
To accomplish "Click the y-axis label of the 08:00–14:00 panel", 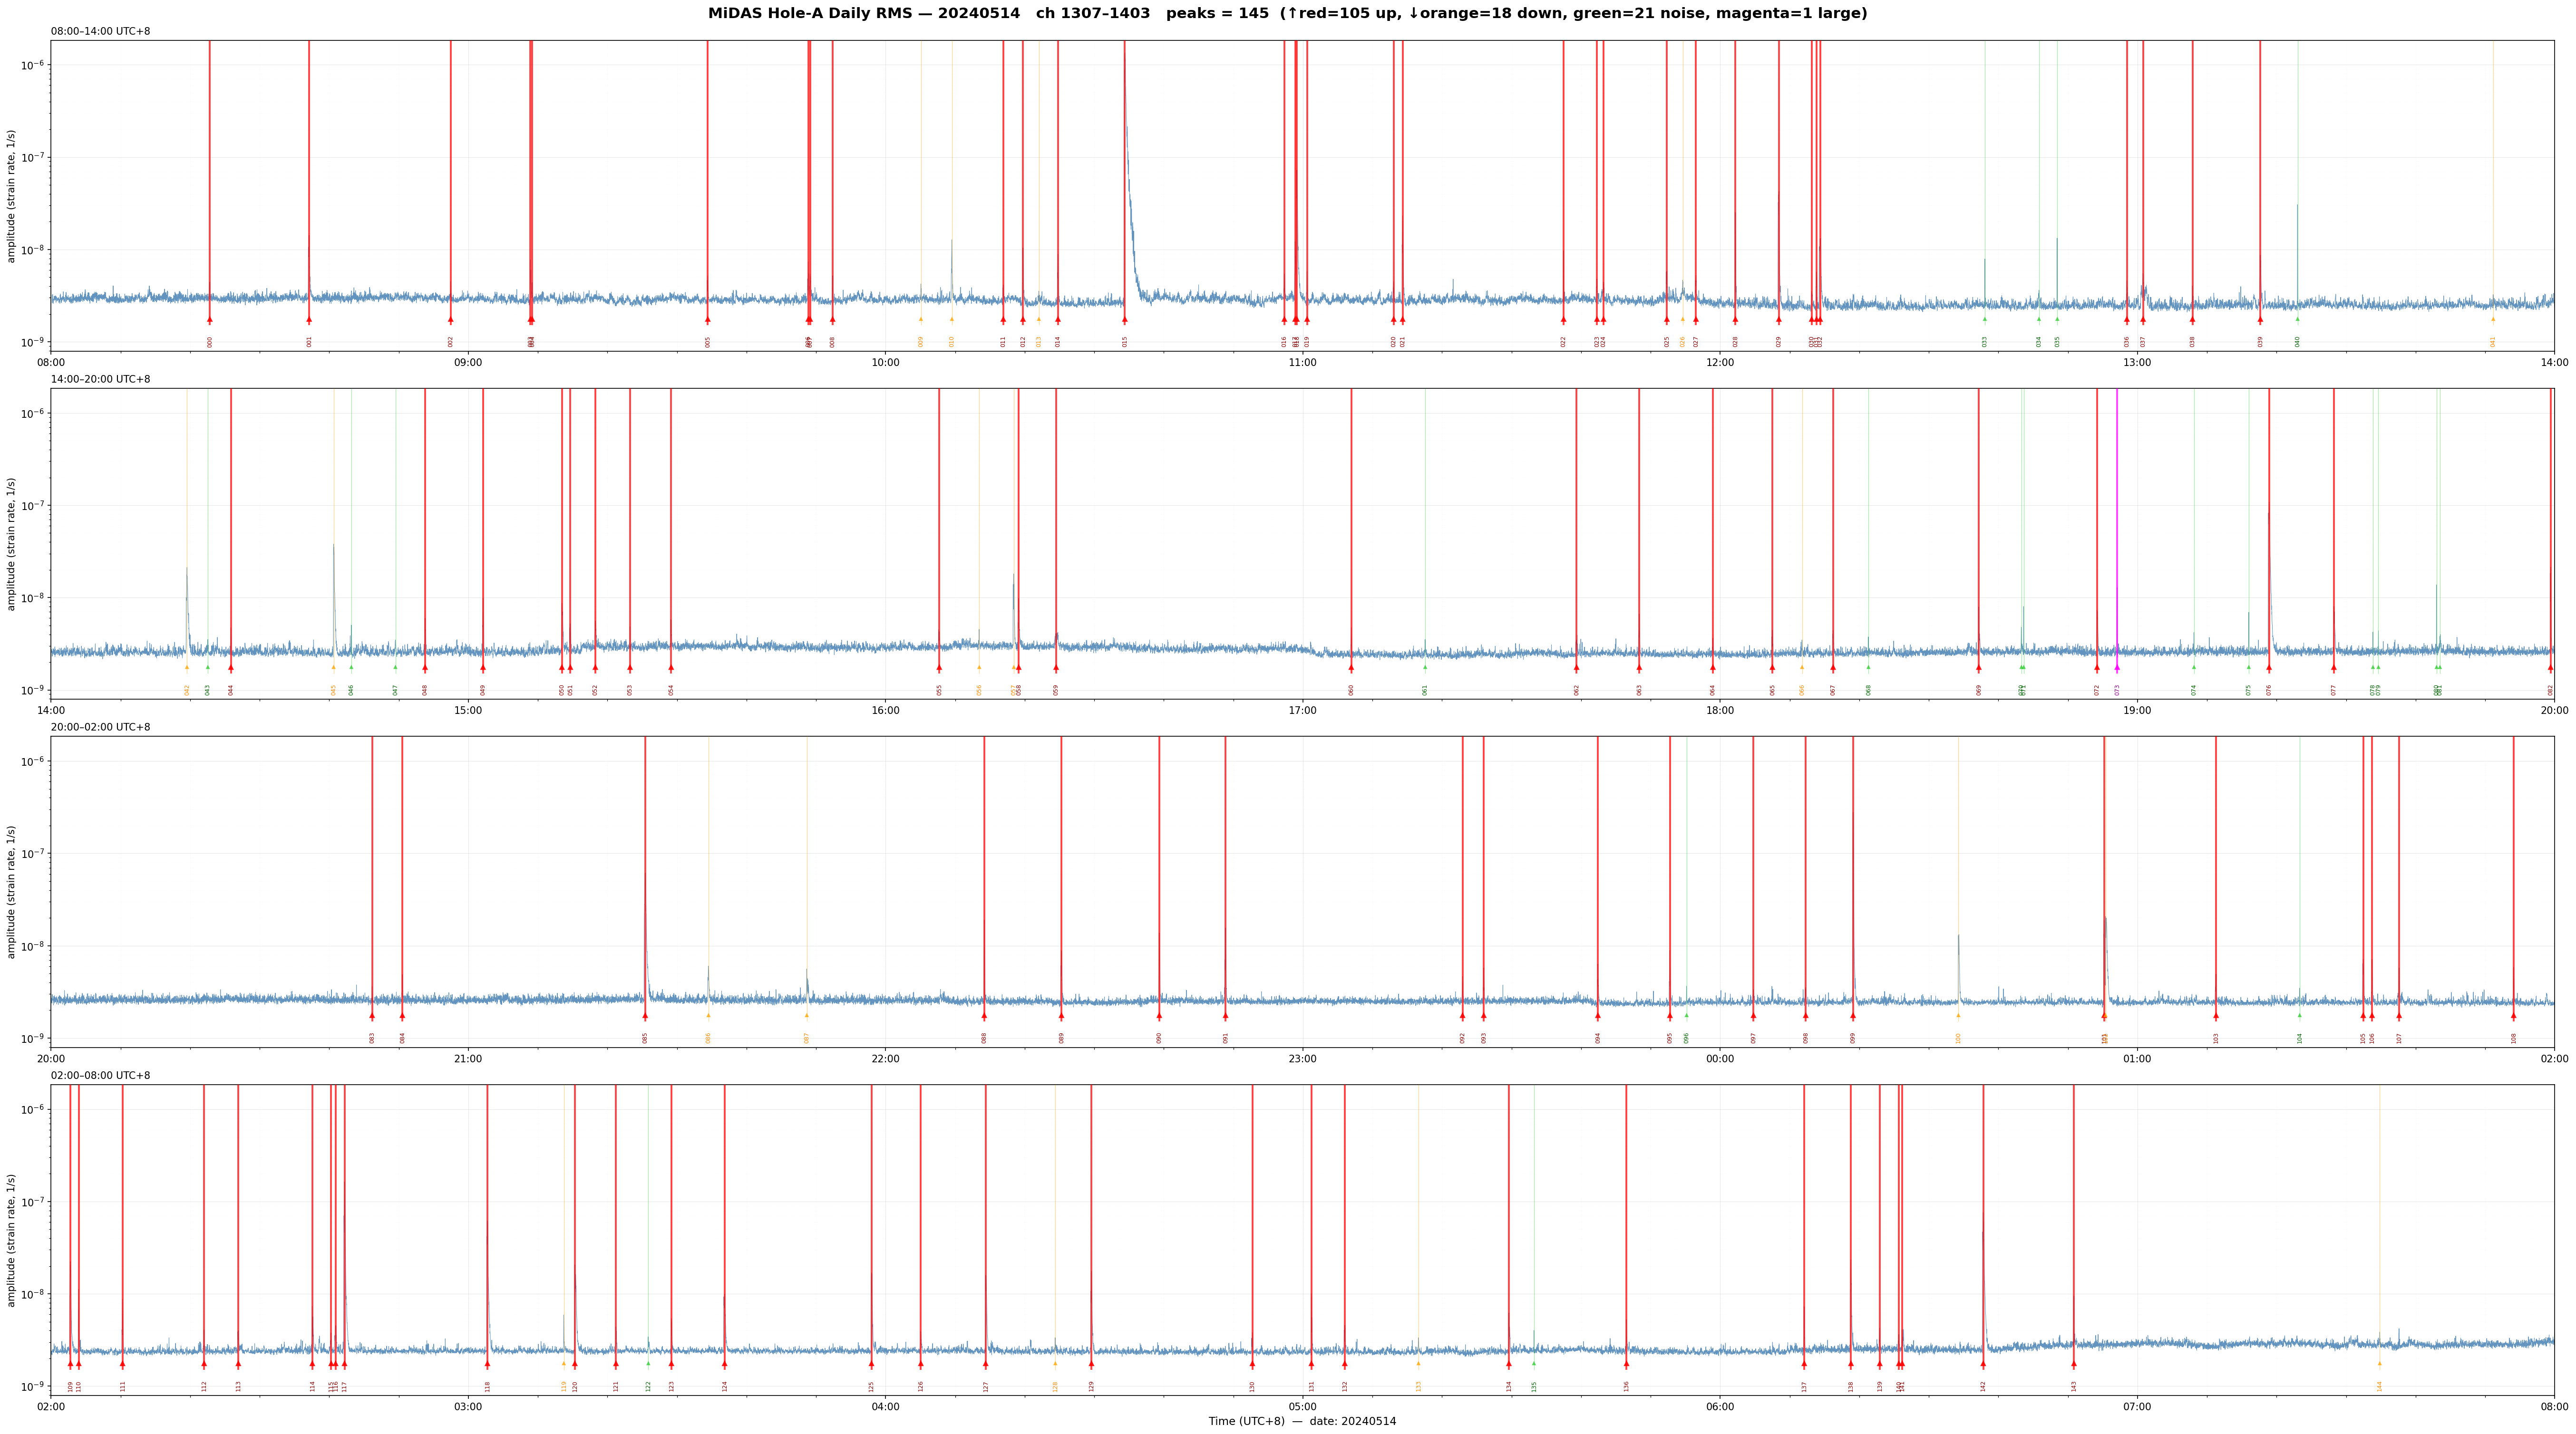I will (12, 196).
